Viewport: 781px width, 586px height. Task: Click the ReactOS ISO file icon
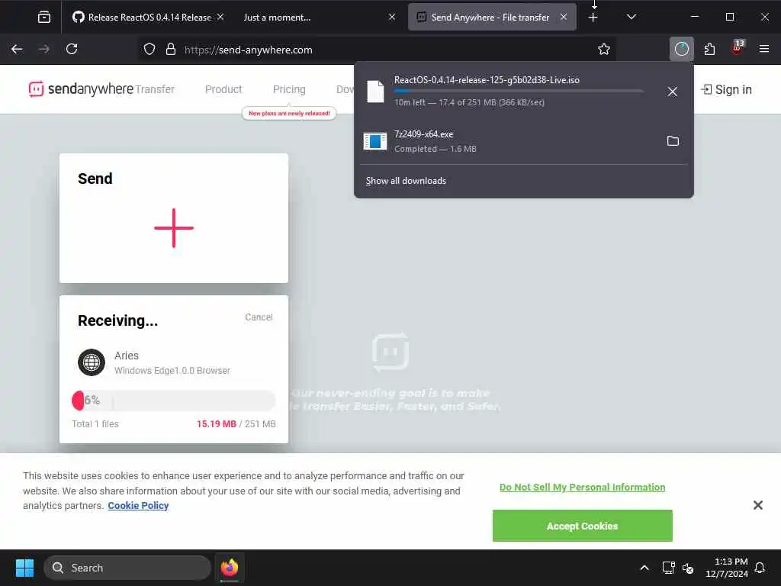(375, 92)
